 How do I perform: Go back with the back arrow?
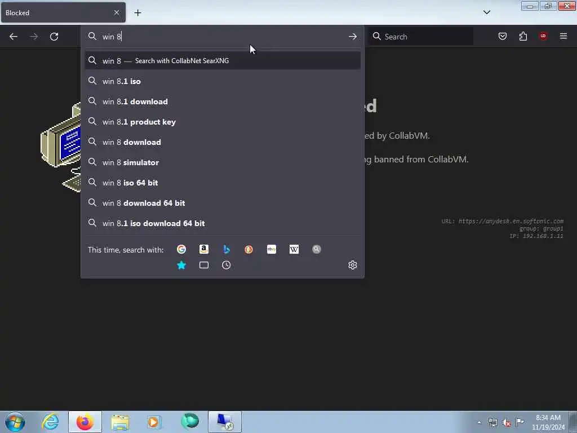pyautogui.click(x=14, y=37)
